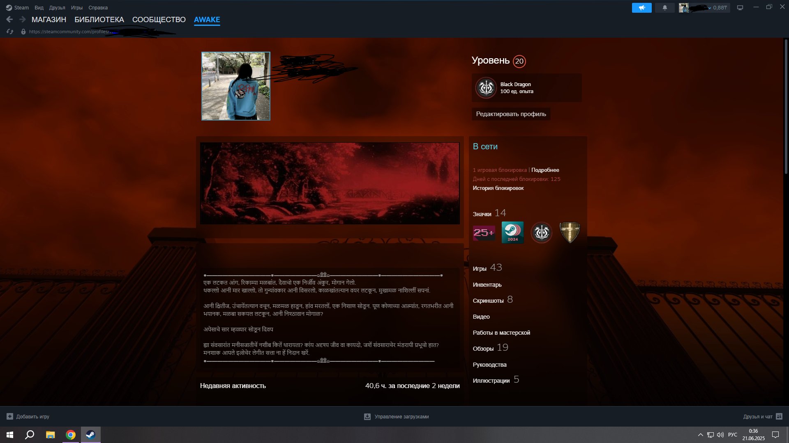Open the announcements megaphone button
789x443 pixels.
pos(641,8)
